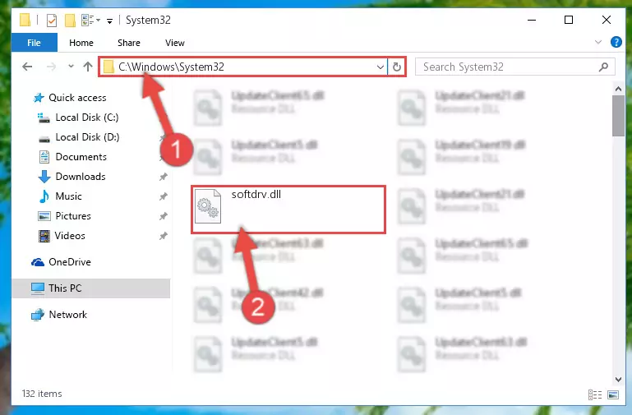This screenshot has height=415, width=632.
Task: Refresh the System32 folder
Action: click(397, 67)
